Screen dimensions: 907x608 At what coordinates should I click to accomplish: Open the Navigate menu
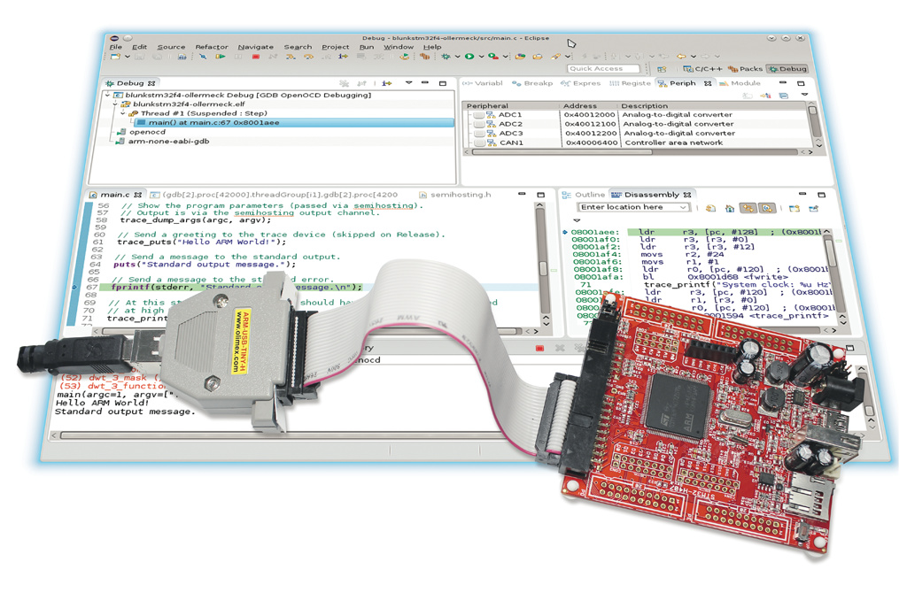(x=256, y=47)
